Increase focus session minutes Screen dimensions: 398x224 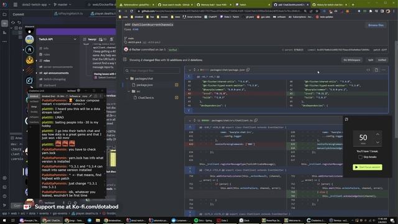377,134
